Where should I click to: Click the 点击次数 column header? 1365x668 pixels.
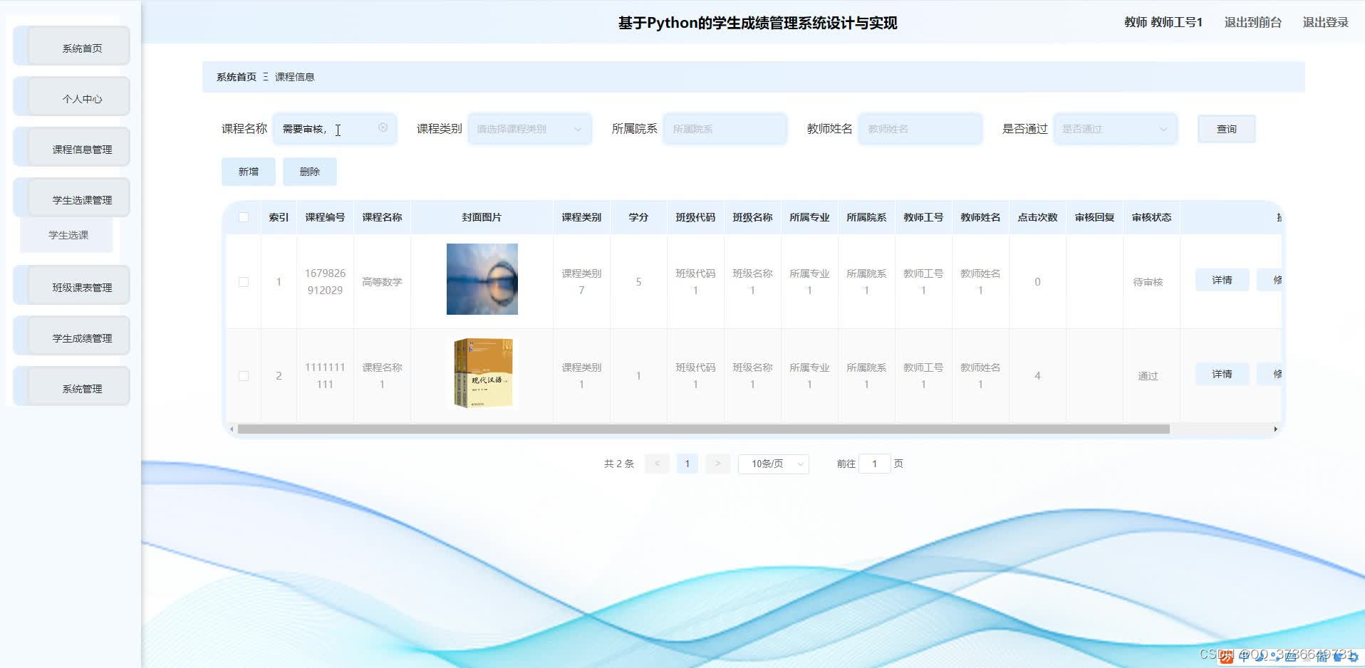(1037, 217)
